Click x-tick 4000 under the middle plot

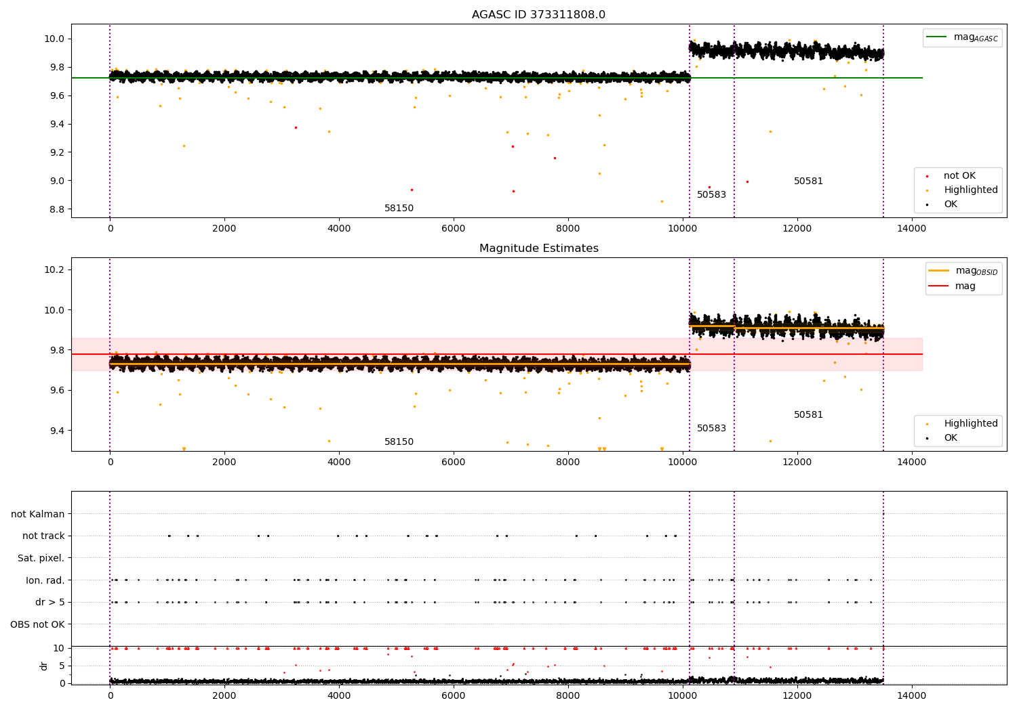coord(339,462)
